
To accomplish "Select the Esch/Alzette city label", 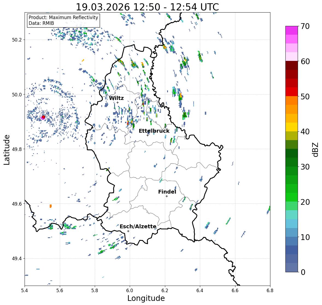I will pos(138,226).
